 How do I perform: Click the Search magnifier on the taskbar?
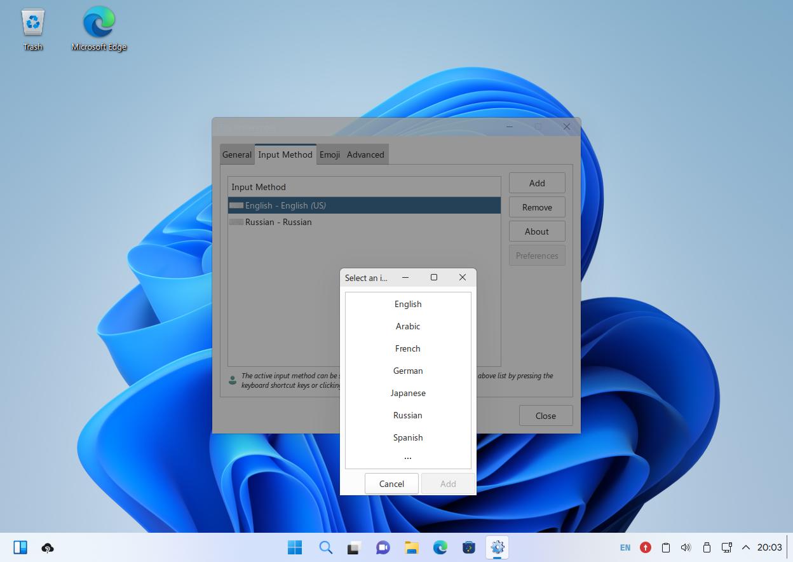click(x=325, y=547)
